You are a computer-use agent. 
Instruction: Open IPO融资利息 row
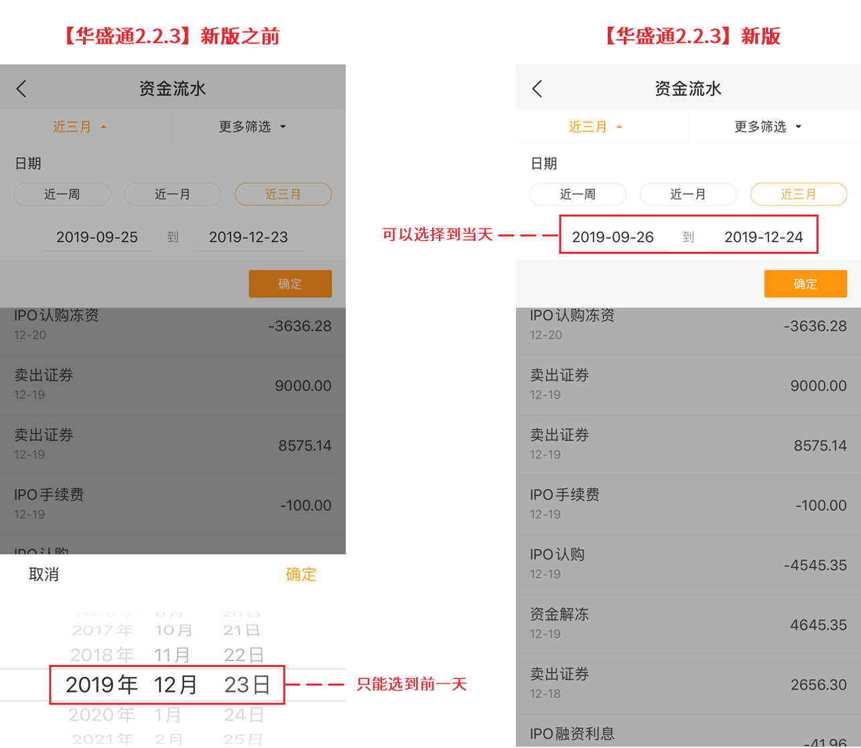pos(688,731)
